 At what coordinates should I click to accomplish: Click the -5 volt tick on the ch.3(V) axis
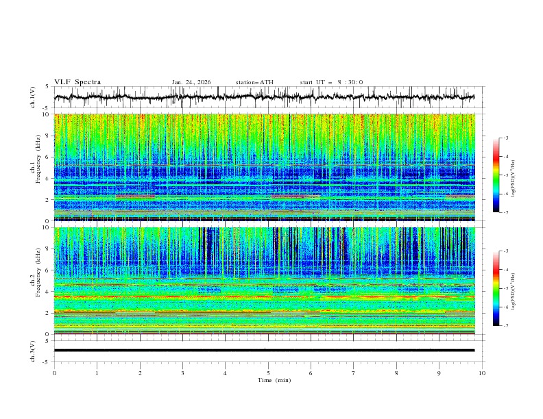coord(46,362)
